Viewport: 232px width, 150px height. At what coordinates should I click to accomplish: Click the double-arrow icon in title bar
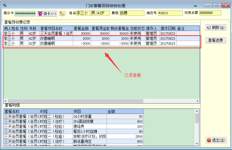(195, 6)
